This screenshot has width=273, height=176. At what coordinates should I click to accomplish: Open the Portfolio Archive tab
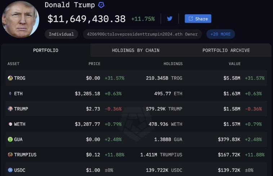pos(226,50)
